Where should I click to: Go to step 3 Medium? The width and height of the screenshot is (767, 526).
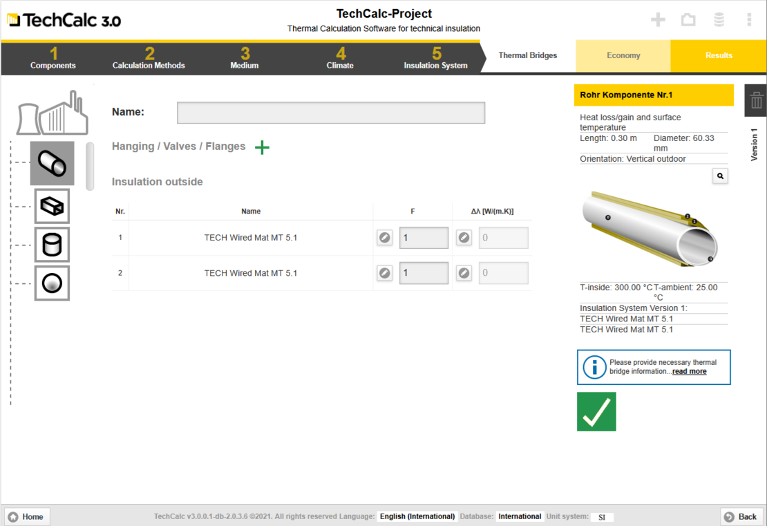tap(245, 58)
